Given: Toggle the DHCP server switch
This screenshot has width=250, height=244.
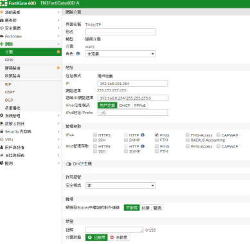Looking at the screenshot, I should pos(69,164).
